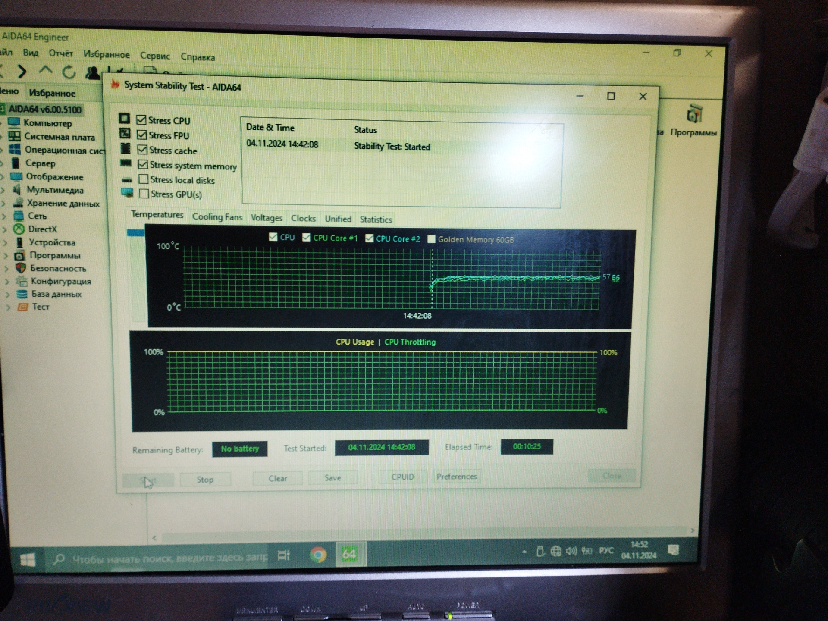This screenshot has height=621, width=828.
Task: Click the Сервер icon in the tree
Action: click(x=16, y=163)
